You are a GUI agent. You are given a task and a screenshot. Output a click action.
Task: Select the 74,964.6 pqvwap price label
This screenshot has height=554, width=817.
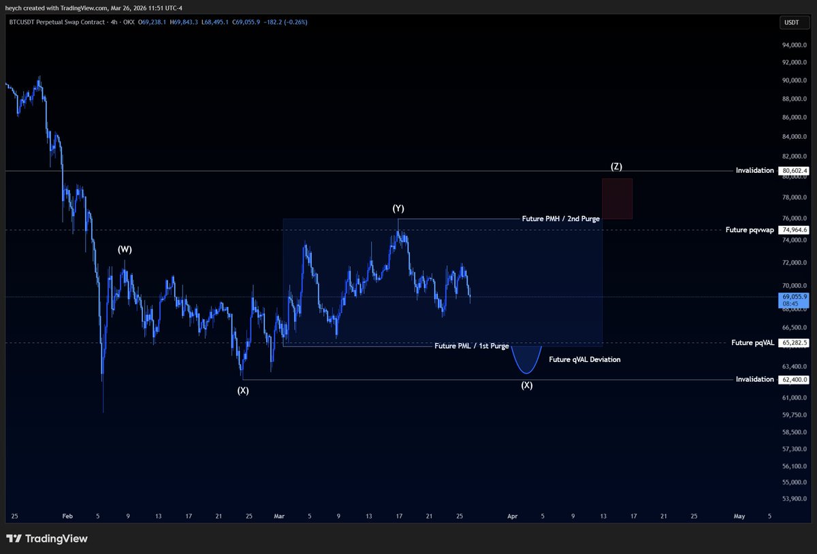click(795, 230)
